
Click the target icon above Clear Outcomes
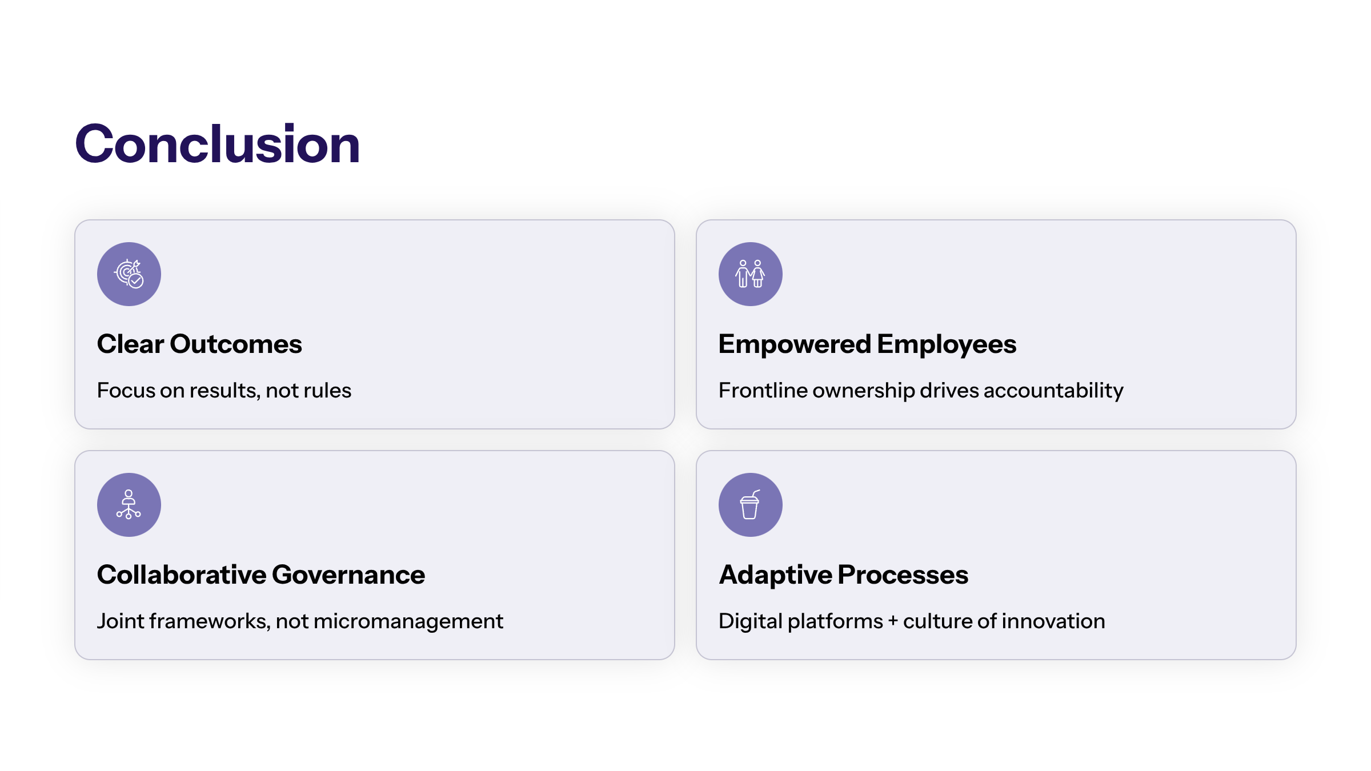point(129,274)
